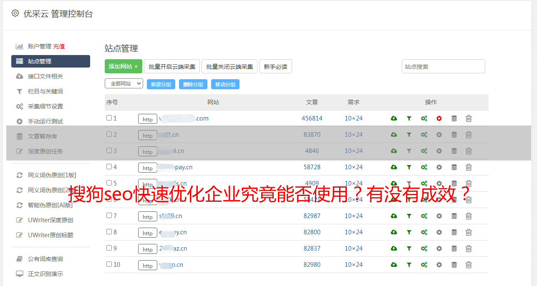The height and width of the screenshot is (286, 537).
Task: Click the 删除分组 button
Action: tap(193, 84)
